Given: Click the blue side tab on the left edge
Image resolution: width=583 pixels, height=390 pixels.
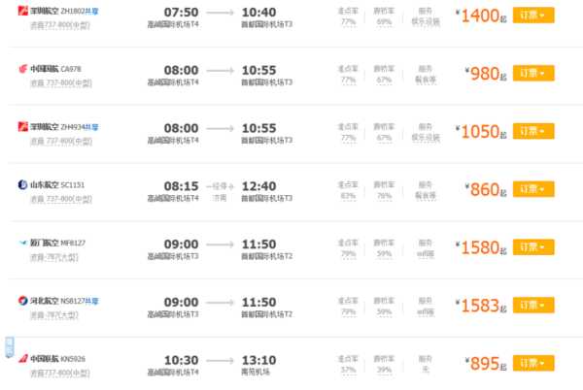Looking at the screenshot, I should pyautogui.click(x=10, y=347).
